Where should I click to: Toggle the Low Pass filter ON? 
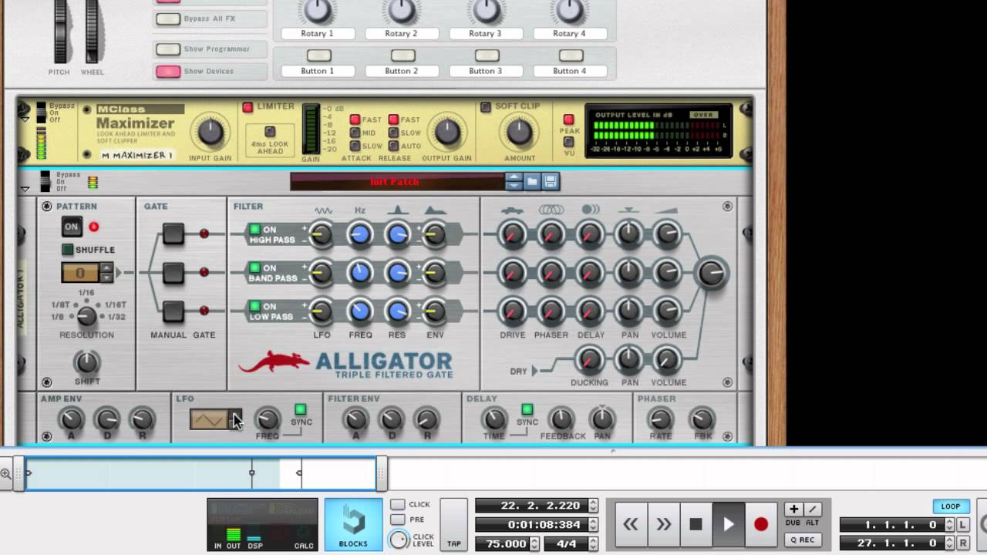point(254,307)
